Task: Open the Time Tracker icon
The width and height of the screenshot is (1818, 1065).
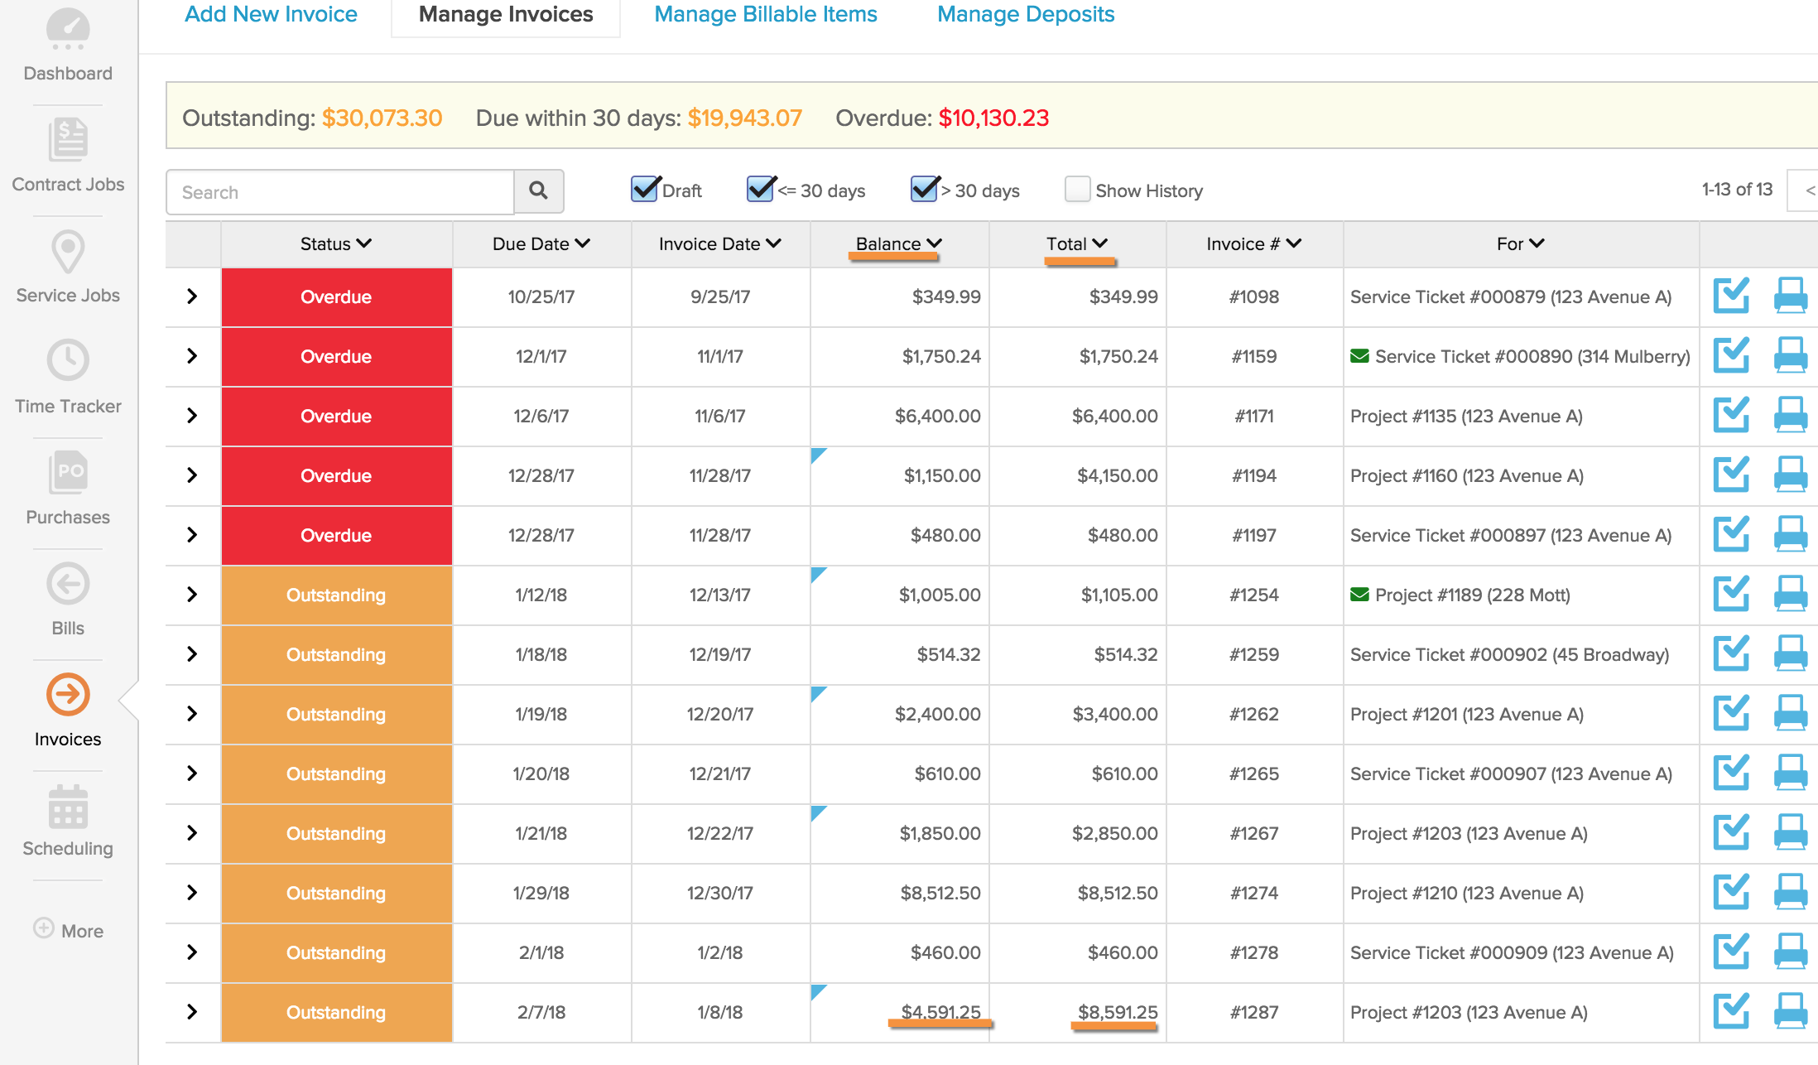Action: 68,360
